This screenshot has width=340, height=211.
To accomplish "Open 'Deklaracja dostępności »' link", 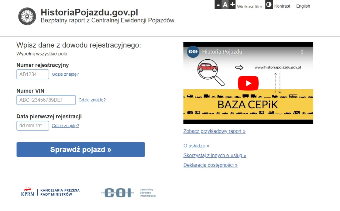I will pos(210,165).
